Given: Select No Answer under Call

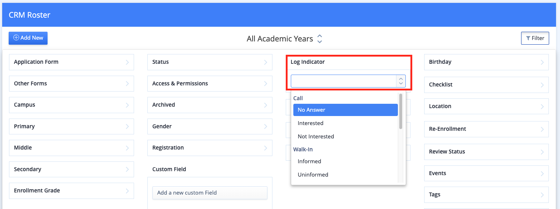Looking at the screenshot, I should (x=345, y=110).
